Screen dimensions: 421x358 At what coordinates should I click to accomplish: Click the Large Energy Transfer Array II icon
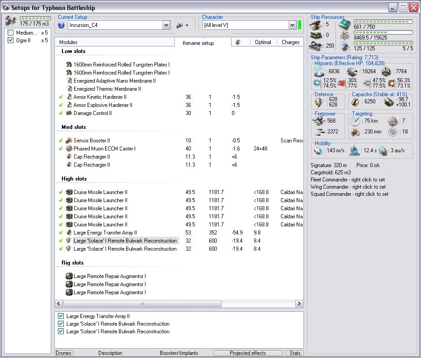pos(69,233)
